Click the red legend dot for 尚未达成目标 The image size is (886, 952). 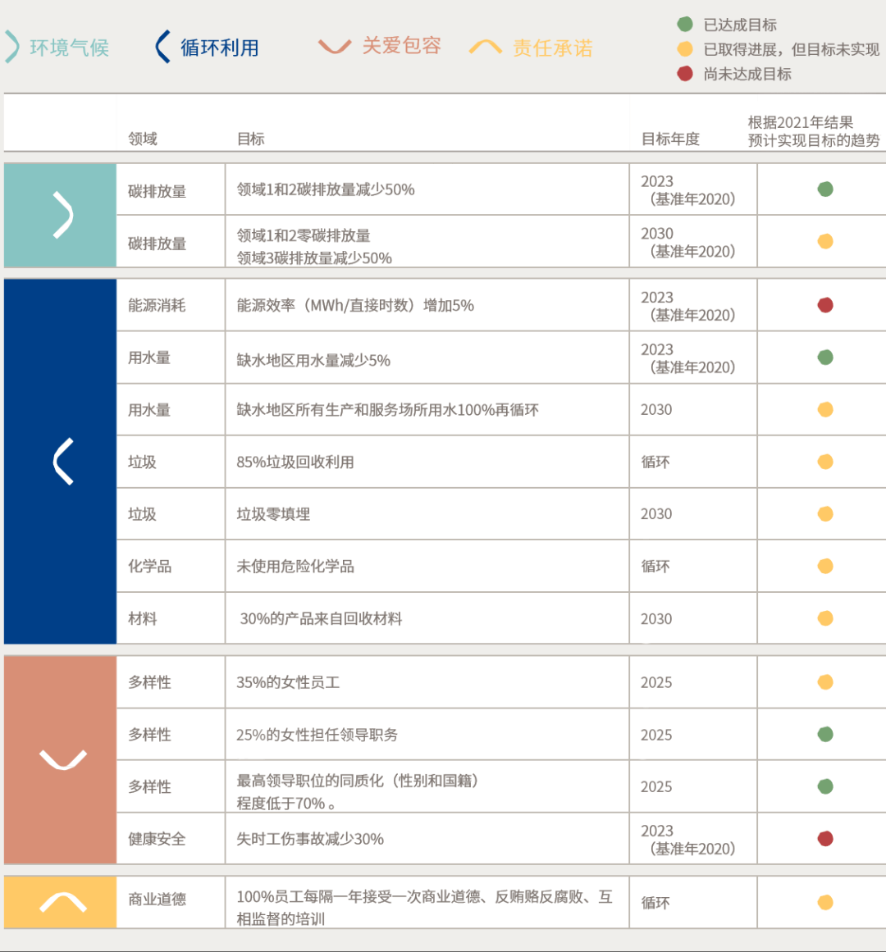click(685, 74)
